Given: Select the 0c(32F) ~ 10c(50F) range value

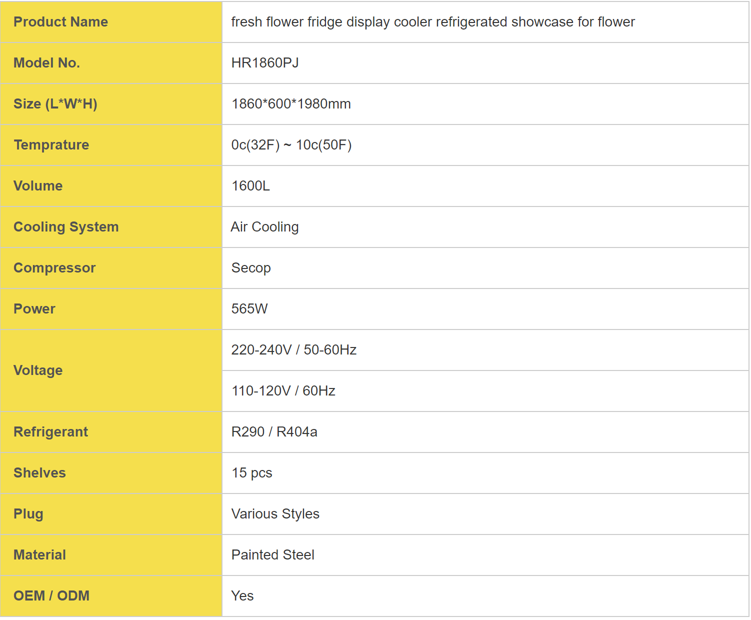Looking at the screenshot, I should click(291, 145).
